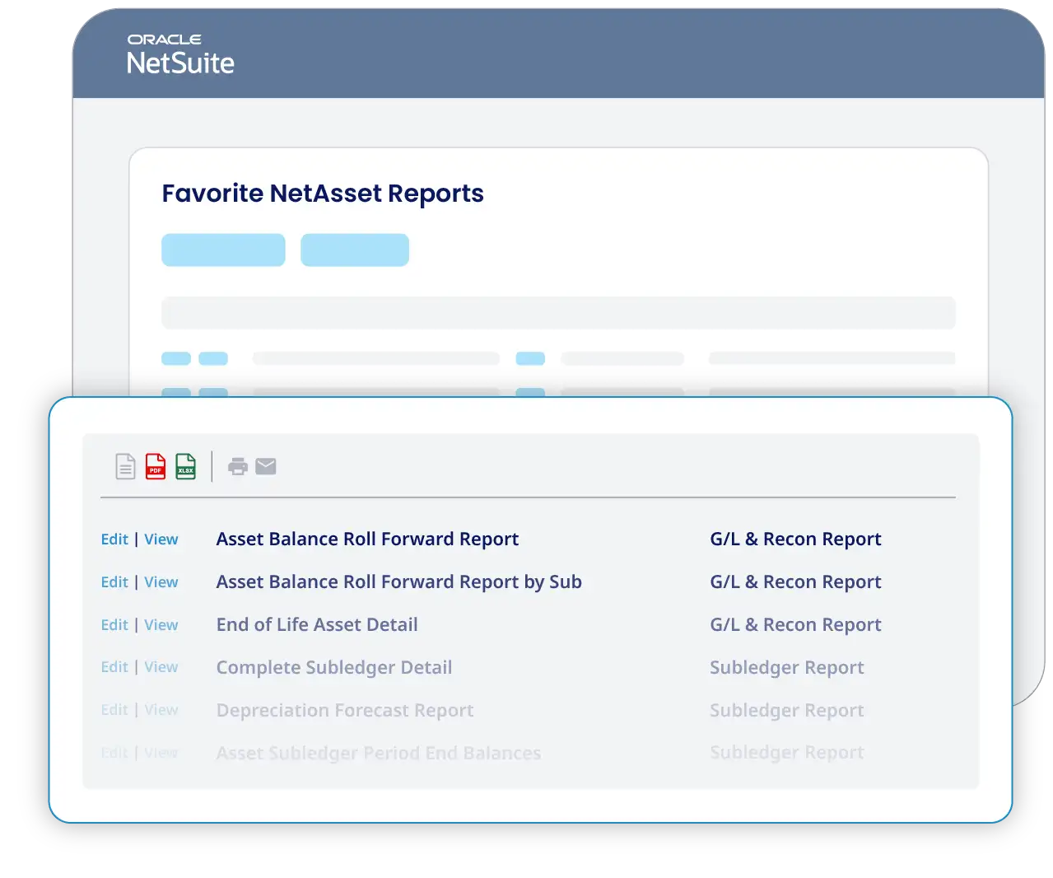Export report to XLSX spreadsheet
Screen dimensions: 1053x878
(x=185, y=466)
